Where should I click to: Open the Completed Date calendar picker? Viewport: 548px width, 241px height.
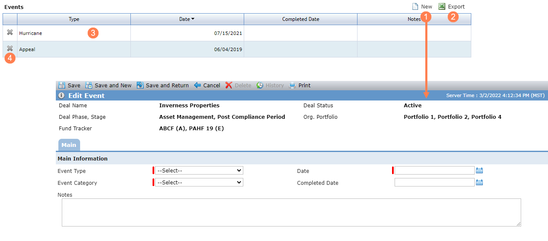click(479, 182)
